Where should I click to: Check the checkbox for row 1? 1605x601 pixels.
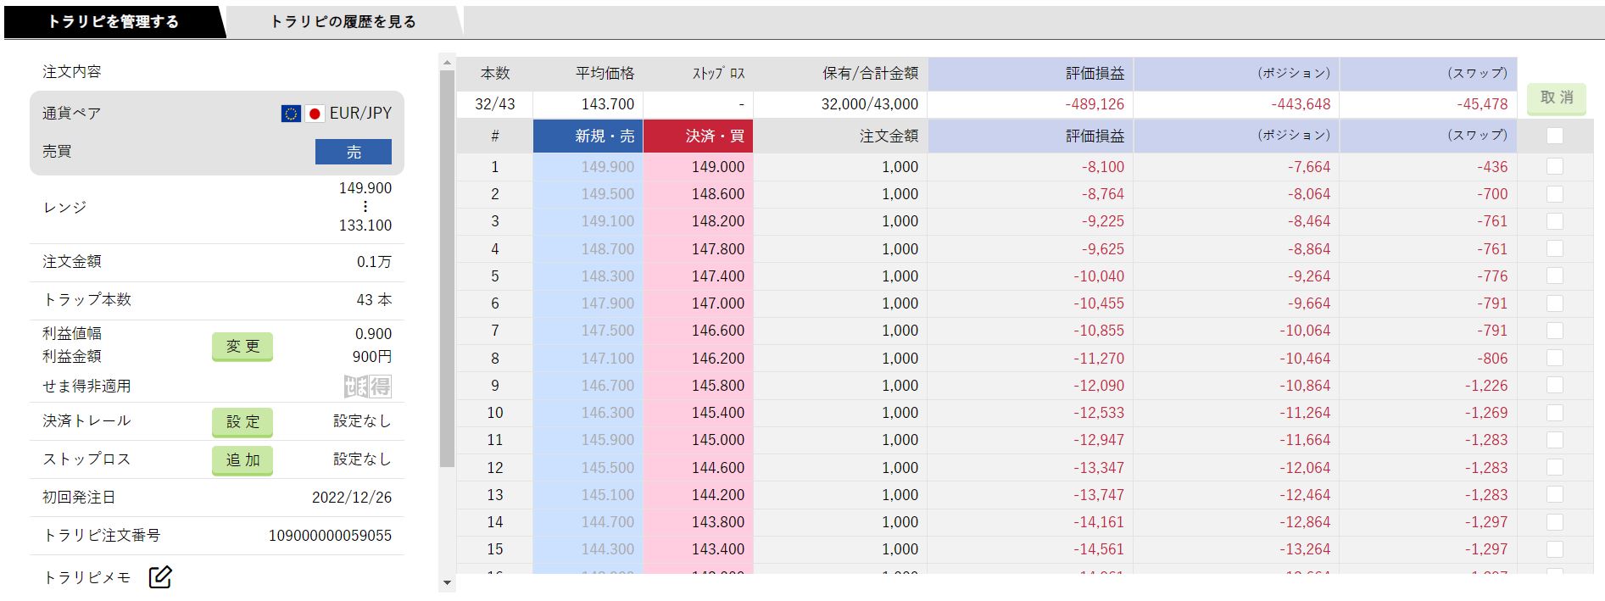click(x=1555, y=167)
